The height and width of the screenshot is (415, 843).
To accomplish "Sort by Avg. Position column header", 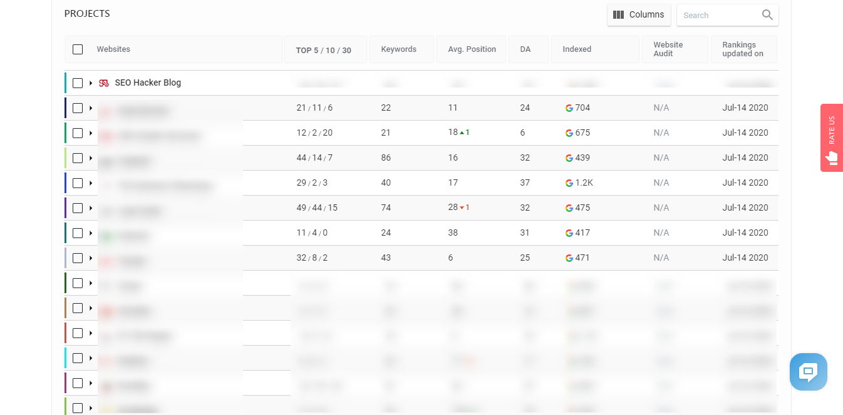I will click(472, 49).
